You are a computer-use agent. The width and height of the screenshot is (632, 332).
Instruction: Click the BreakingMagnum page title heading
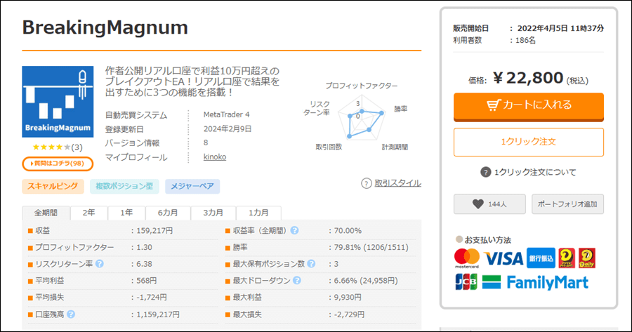click(105, 27)
